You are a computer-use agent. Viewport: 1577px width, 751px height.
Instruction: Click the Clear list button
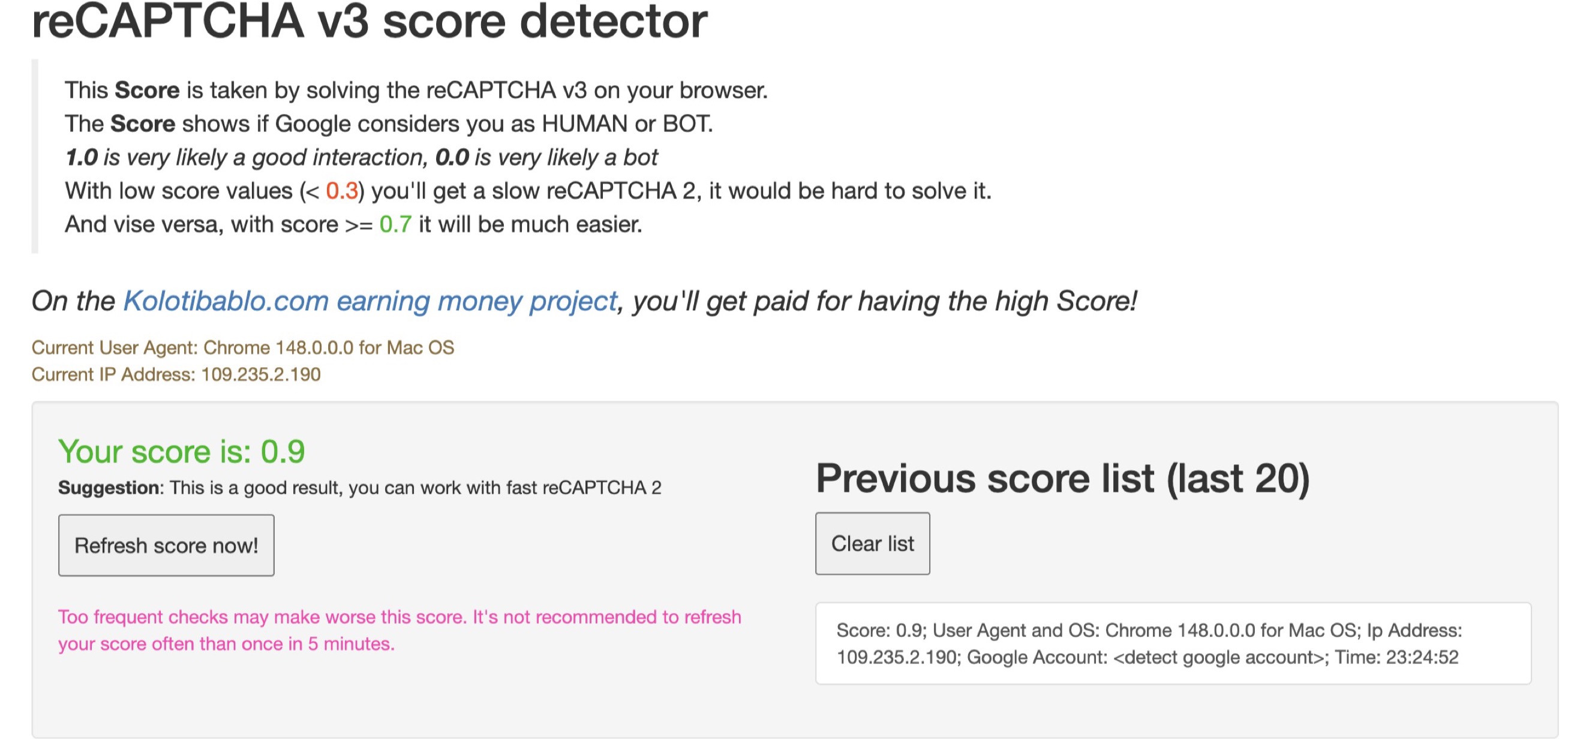click(x=872, y=543)
